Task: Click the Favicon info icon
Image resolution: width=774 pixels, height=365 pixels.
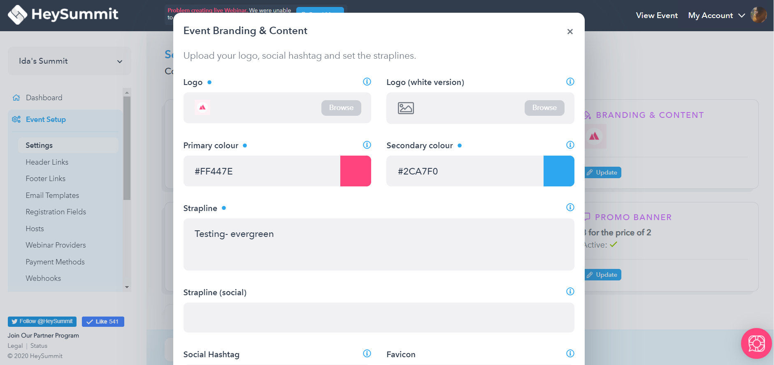Action: click(x=570, y=354)
